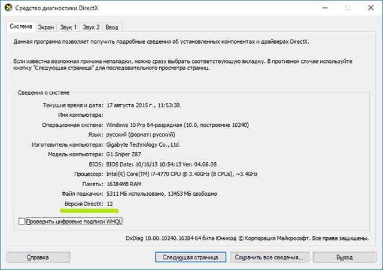Screen dimensions: 383x270
Task: Click the Версия DirectX label
Action: point(84,204)
